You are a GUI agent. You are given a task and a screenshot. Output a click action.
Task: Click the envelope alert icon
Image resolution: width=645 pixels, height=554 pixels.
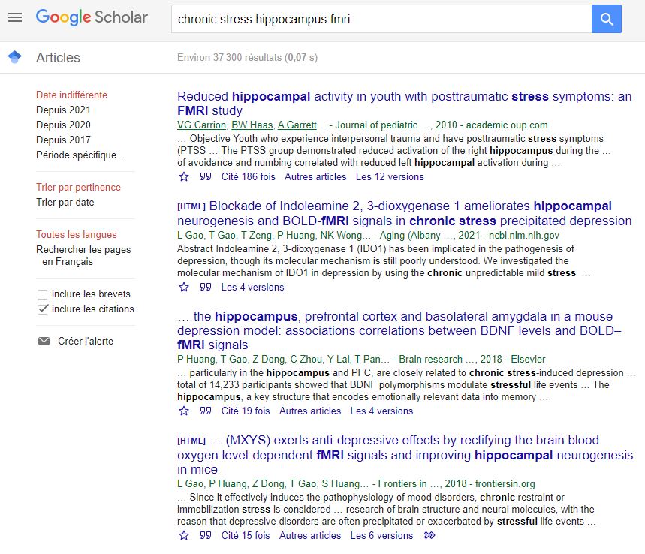[44, 342]
